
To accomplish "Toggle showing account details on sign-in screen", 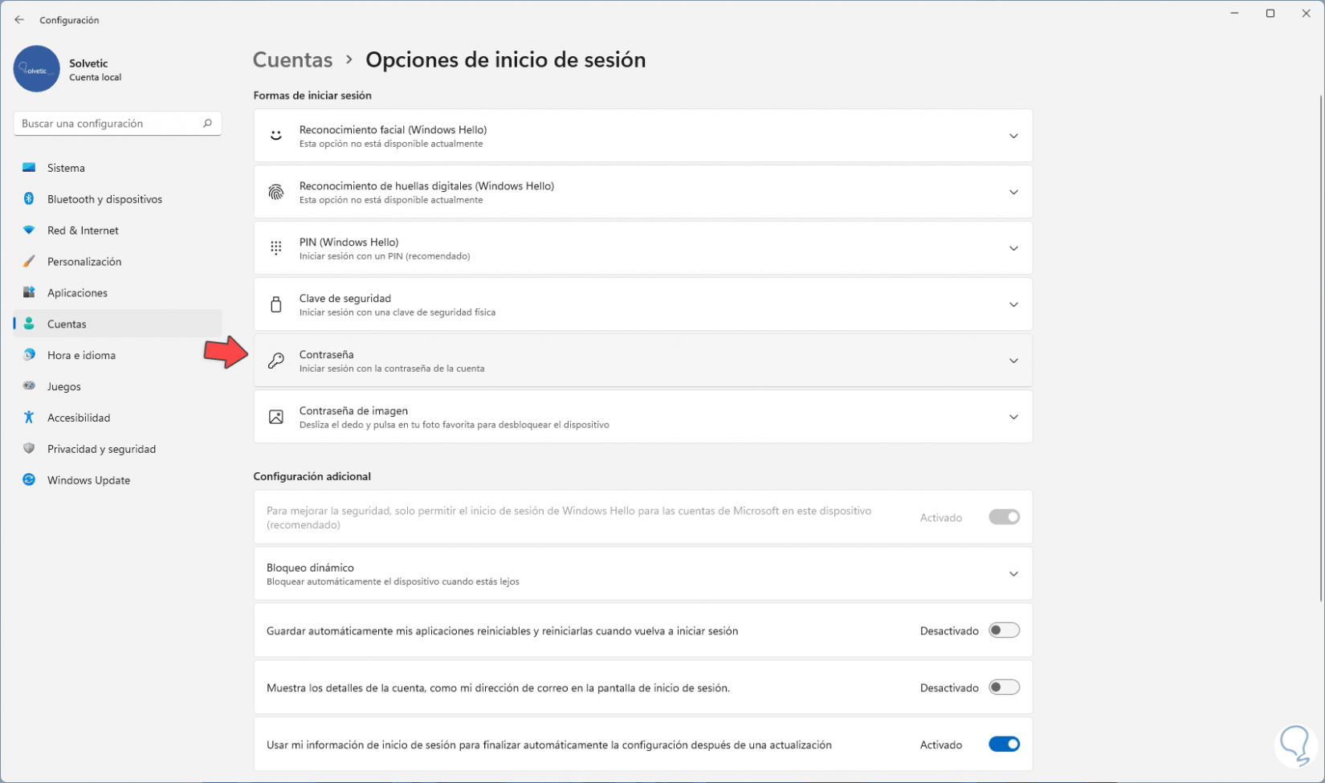I will click(1004, 687).
